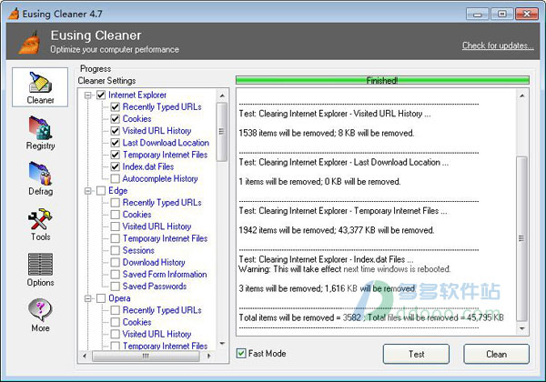Collapse the Internet Explorer tree node
Image resolution: width=546 pixels, height=382 pixels.
[x=88, y=95]
